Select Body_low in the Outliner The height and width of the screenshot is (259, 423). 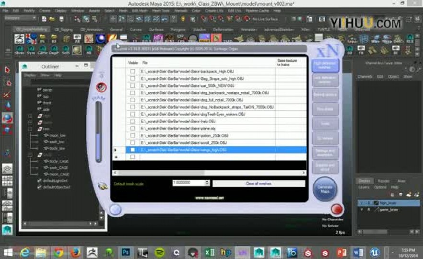pyautogui.click(x=57, y=148)
